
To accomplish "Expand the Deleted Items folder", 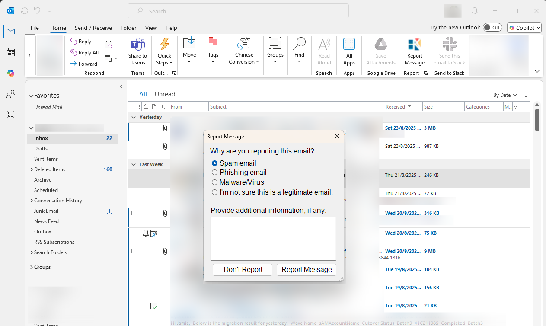I will coord(31,169).
